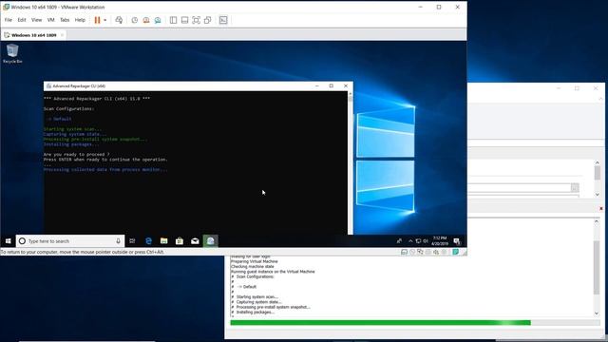Open Microsoft Store from the guest taskbar
The height and width of the screenshot is (342, 608).
(x=180, y=240)
